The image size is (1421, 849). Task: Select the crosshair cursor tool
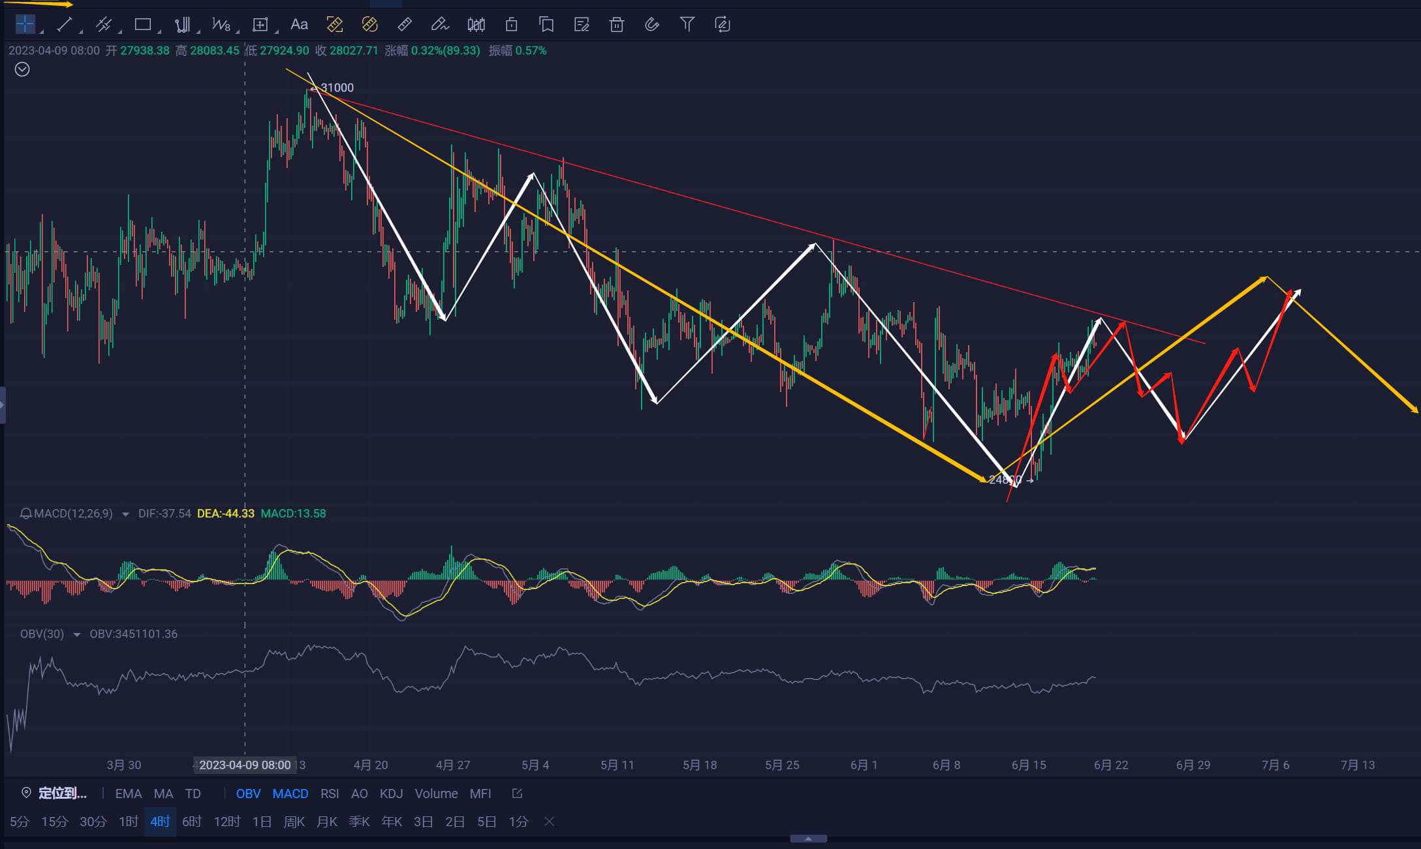[x=25, y=25]
